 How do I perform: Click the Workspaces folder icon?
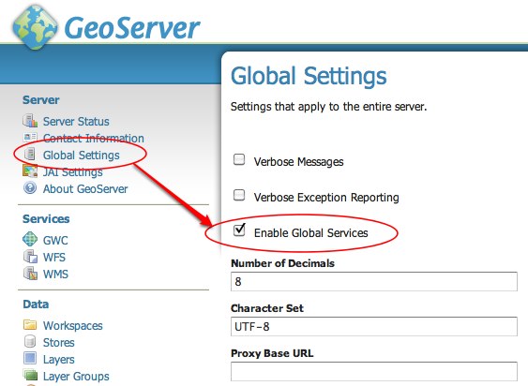30,325
